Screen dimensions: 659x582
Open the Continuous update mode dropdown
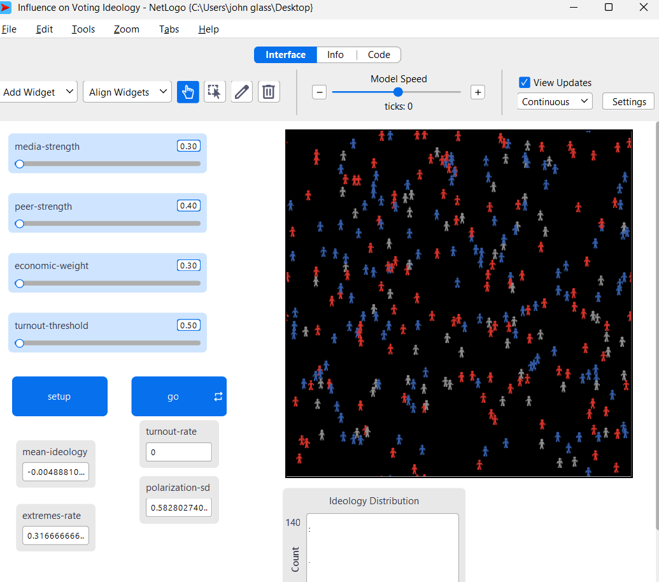point(554,101)
